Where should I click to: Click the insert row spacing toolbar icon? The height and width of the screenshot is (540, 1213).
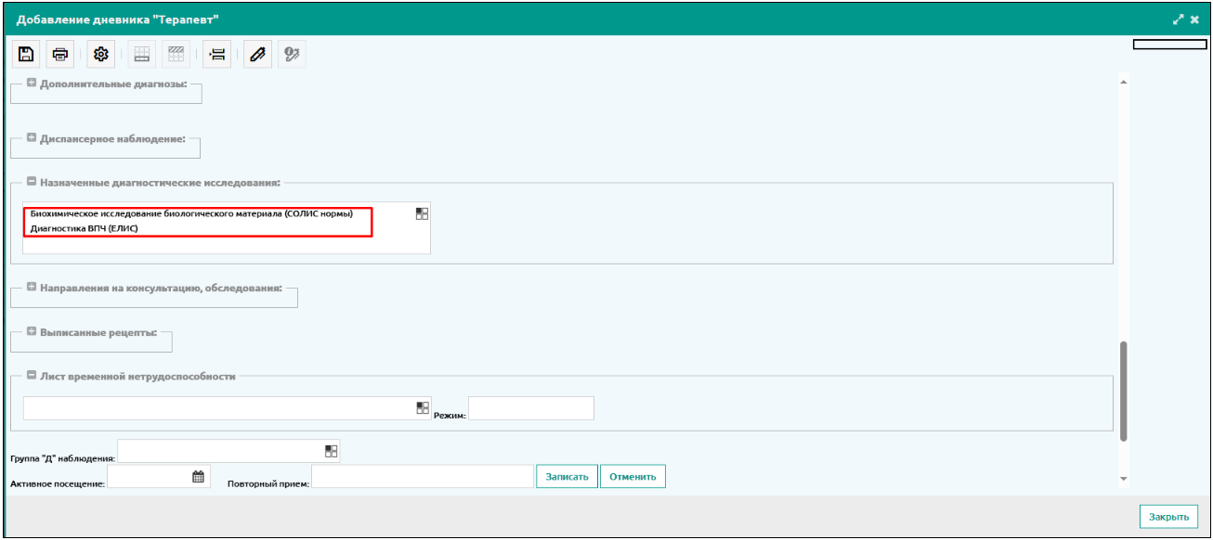click(217, 55)
